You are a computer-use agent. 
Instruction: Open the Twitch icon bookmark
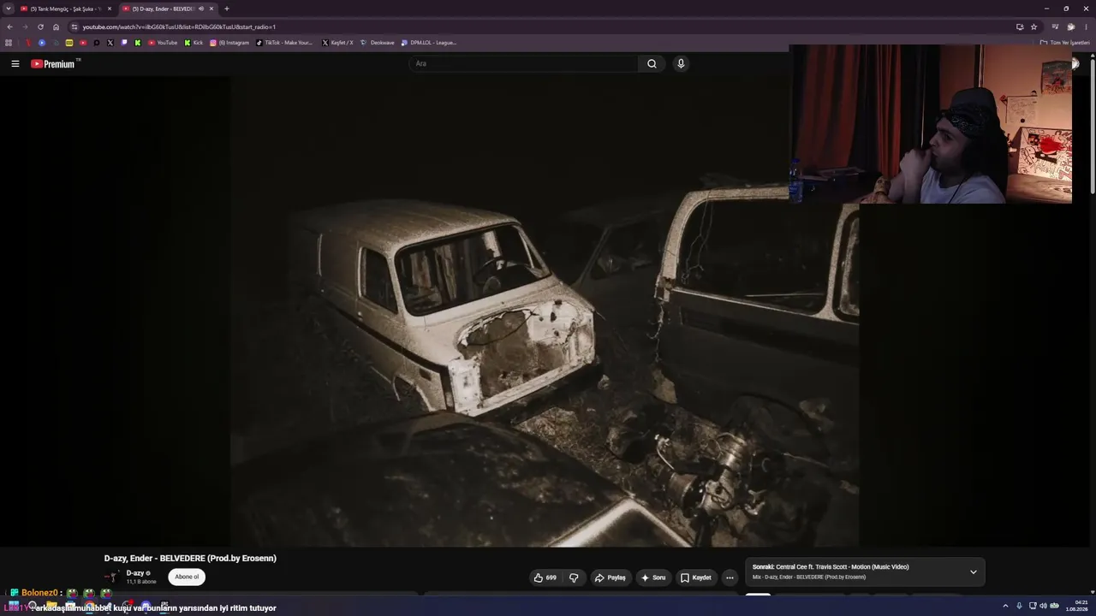(124, 43)
